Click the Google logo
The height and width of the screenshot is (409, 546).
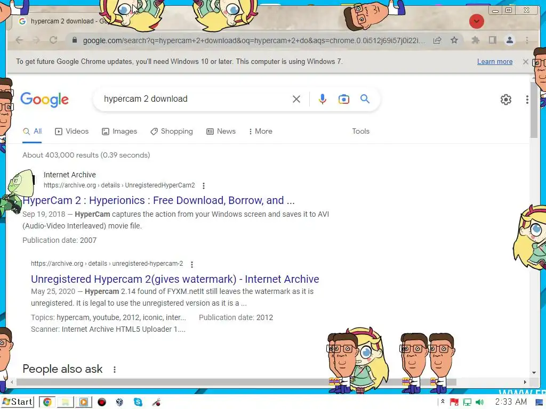click(x=45, y=100)
